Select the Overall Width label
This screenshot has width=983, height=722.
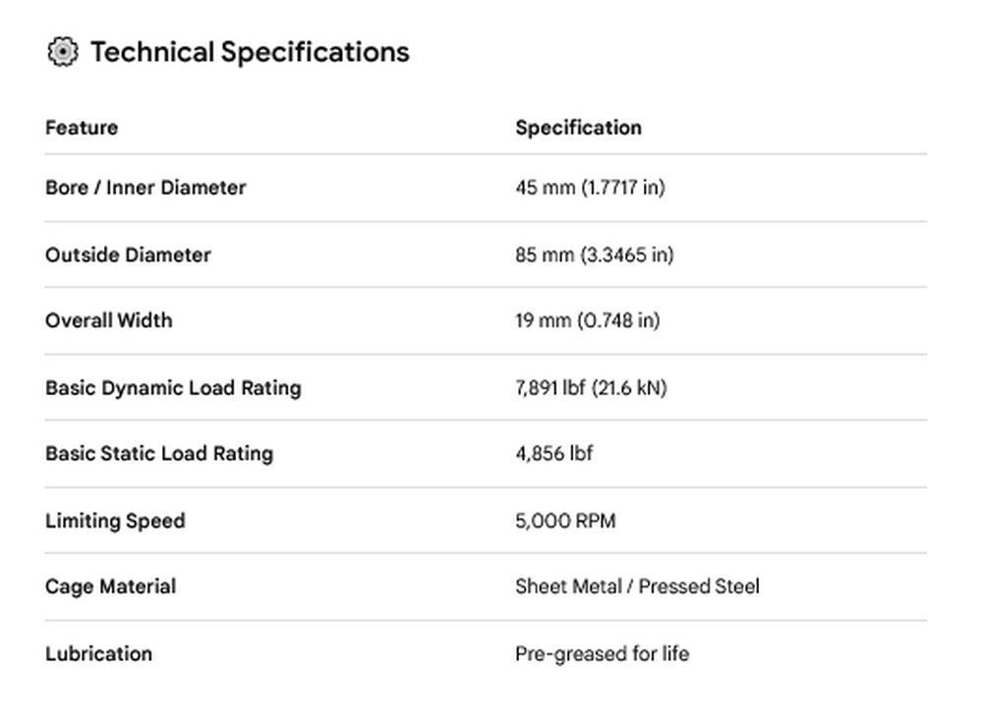(108, 320)
